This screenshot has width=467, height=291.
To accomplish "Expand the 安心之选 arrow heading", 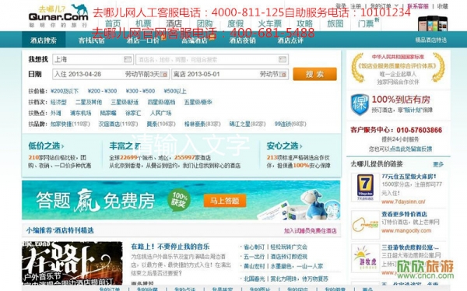I will [284, 146].
